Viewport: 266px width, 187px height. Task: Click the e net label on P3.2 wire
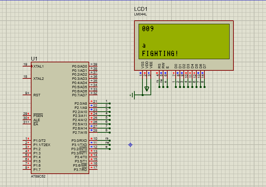[106, 147]
